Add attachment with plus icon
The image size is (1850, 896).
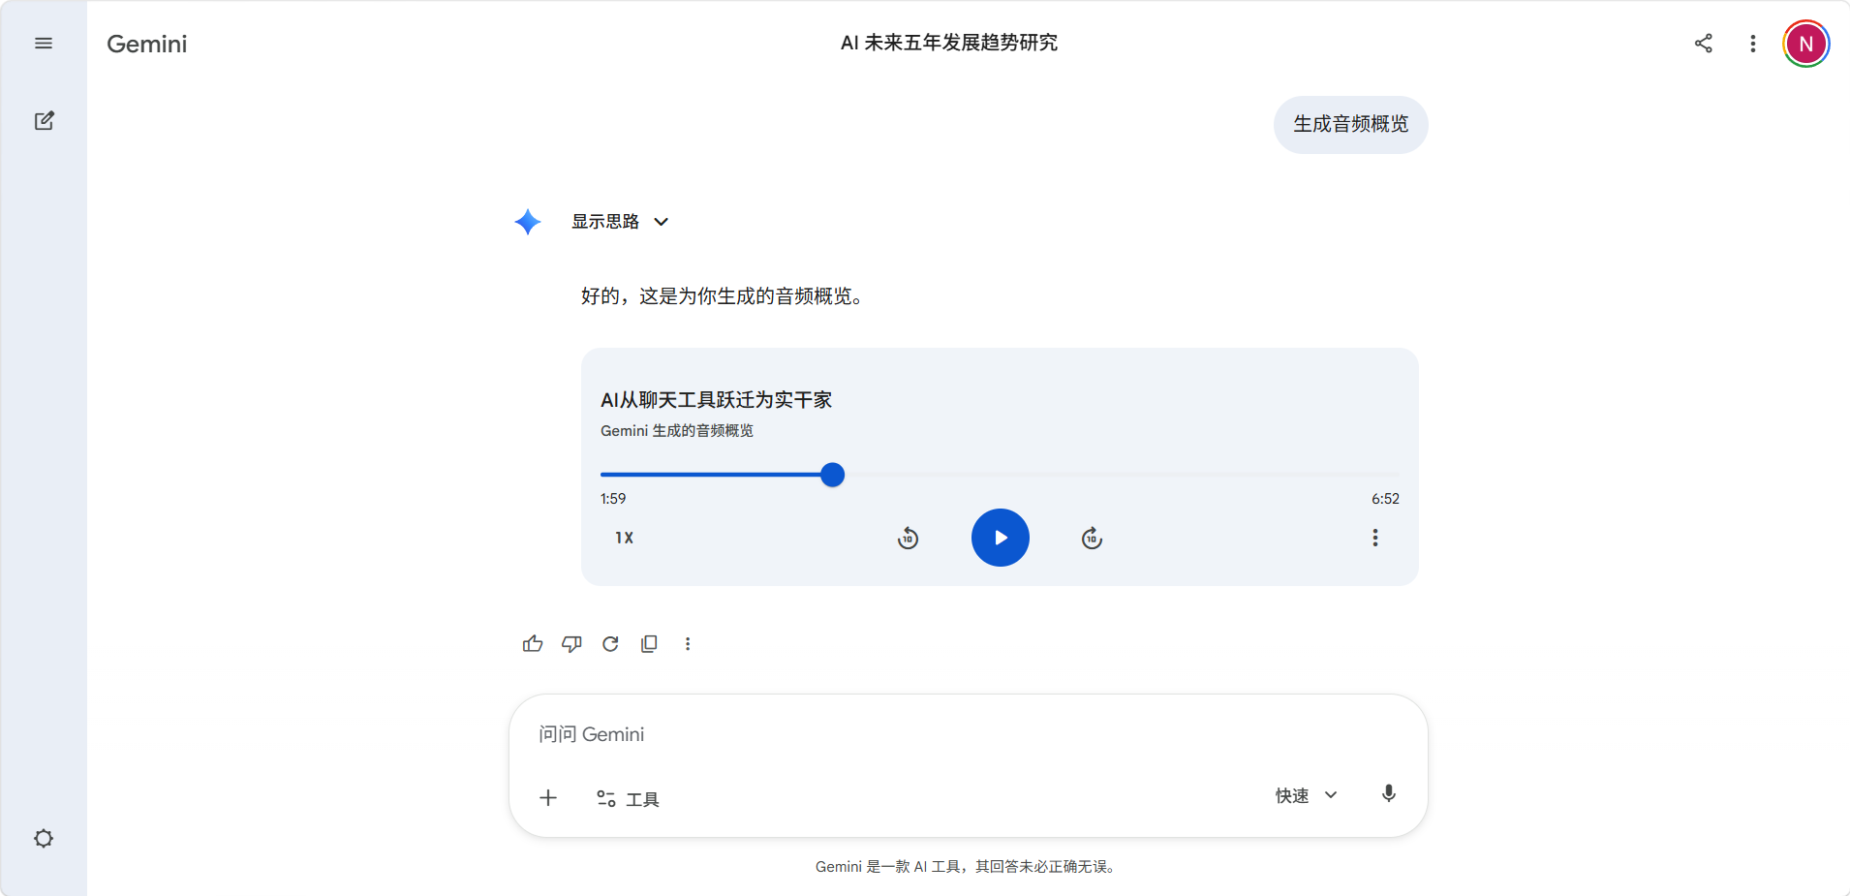click(548, 797)
